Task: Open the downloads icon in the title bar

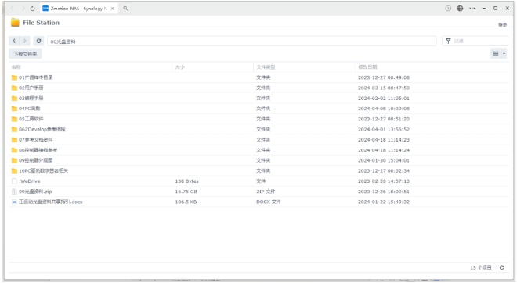Action: pyautogui.click(x=448, y=9)
